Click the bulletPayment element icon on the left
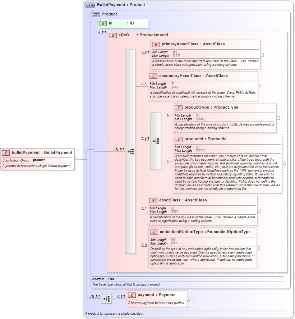The height and width of the screenshot is (319, 295). [6, 152]
